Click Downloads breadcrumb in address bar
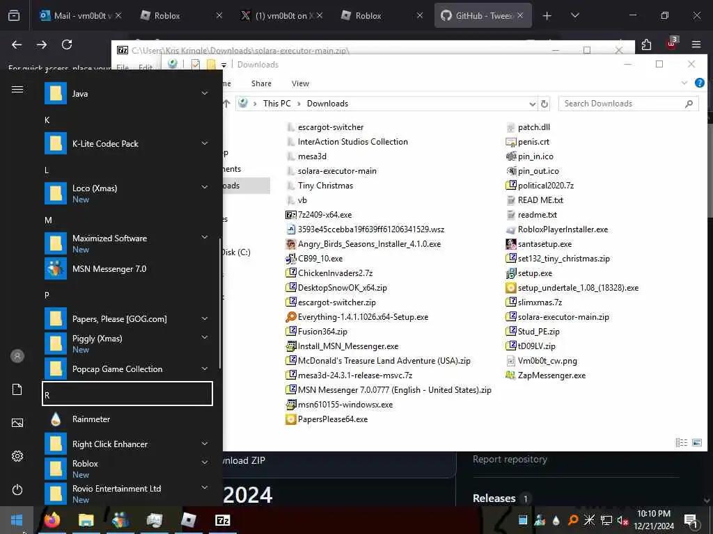The width and height of the screenshot is (713, 534). [x=327, y=104]
